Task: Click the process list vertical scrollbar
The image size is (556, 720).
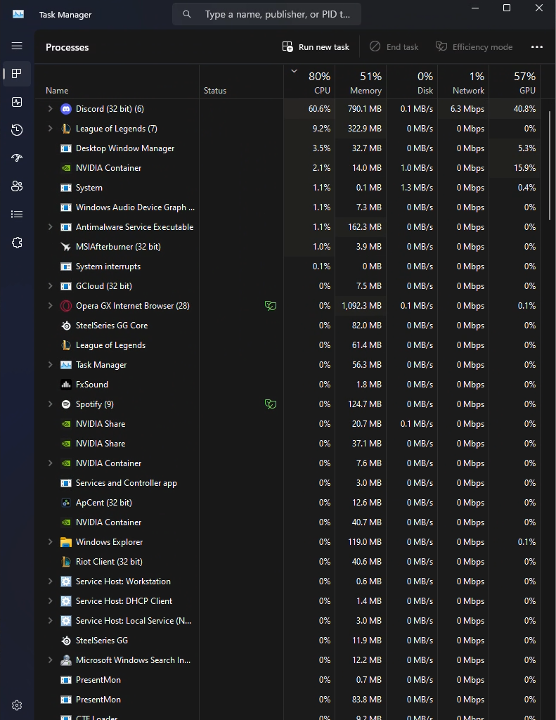Action: [x=550, y=165]
